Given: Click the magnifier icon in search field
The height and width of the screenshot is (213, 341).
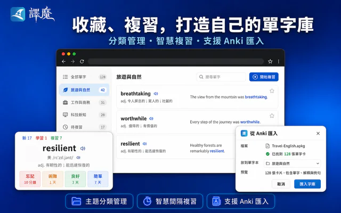Looking at the screenshot, I should tap(201, 77).
